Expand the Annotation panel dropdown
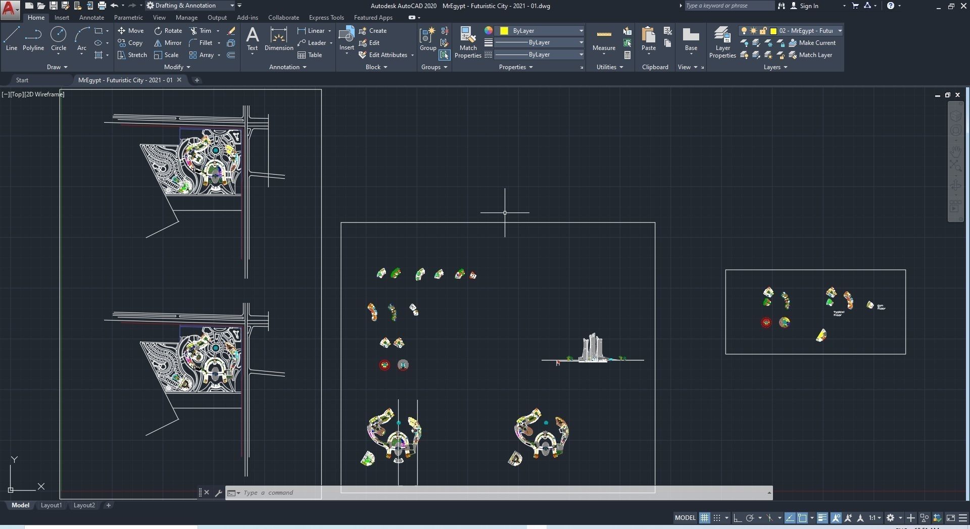Image resolution: width=970 pixels, height=529 pixels. (287, 67)
